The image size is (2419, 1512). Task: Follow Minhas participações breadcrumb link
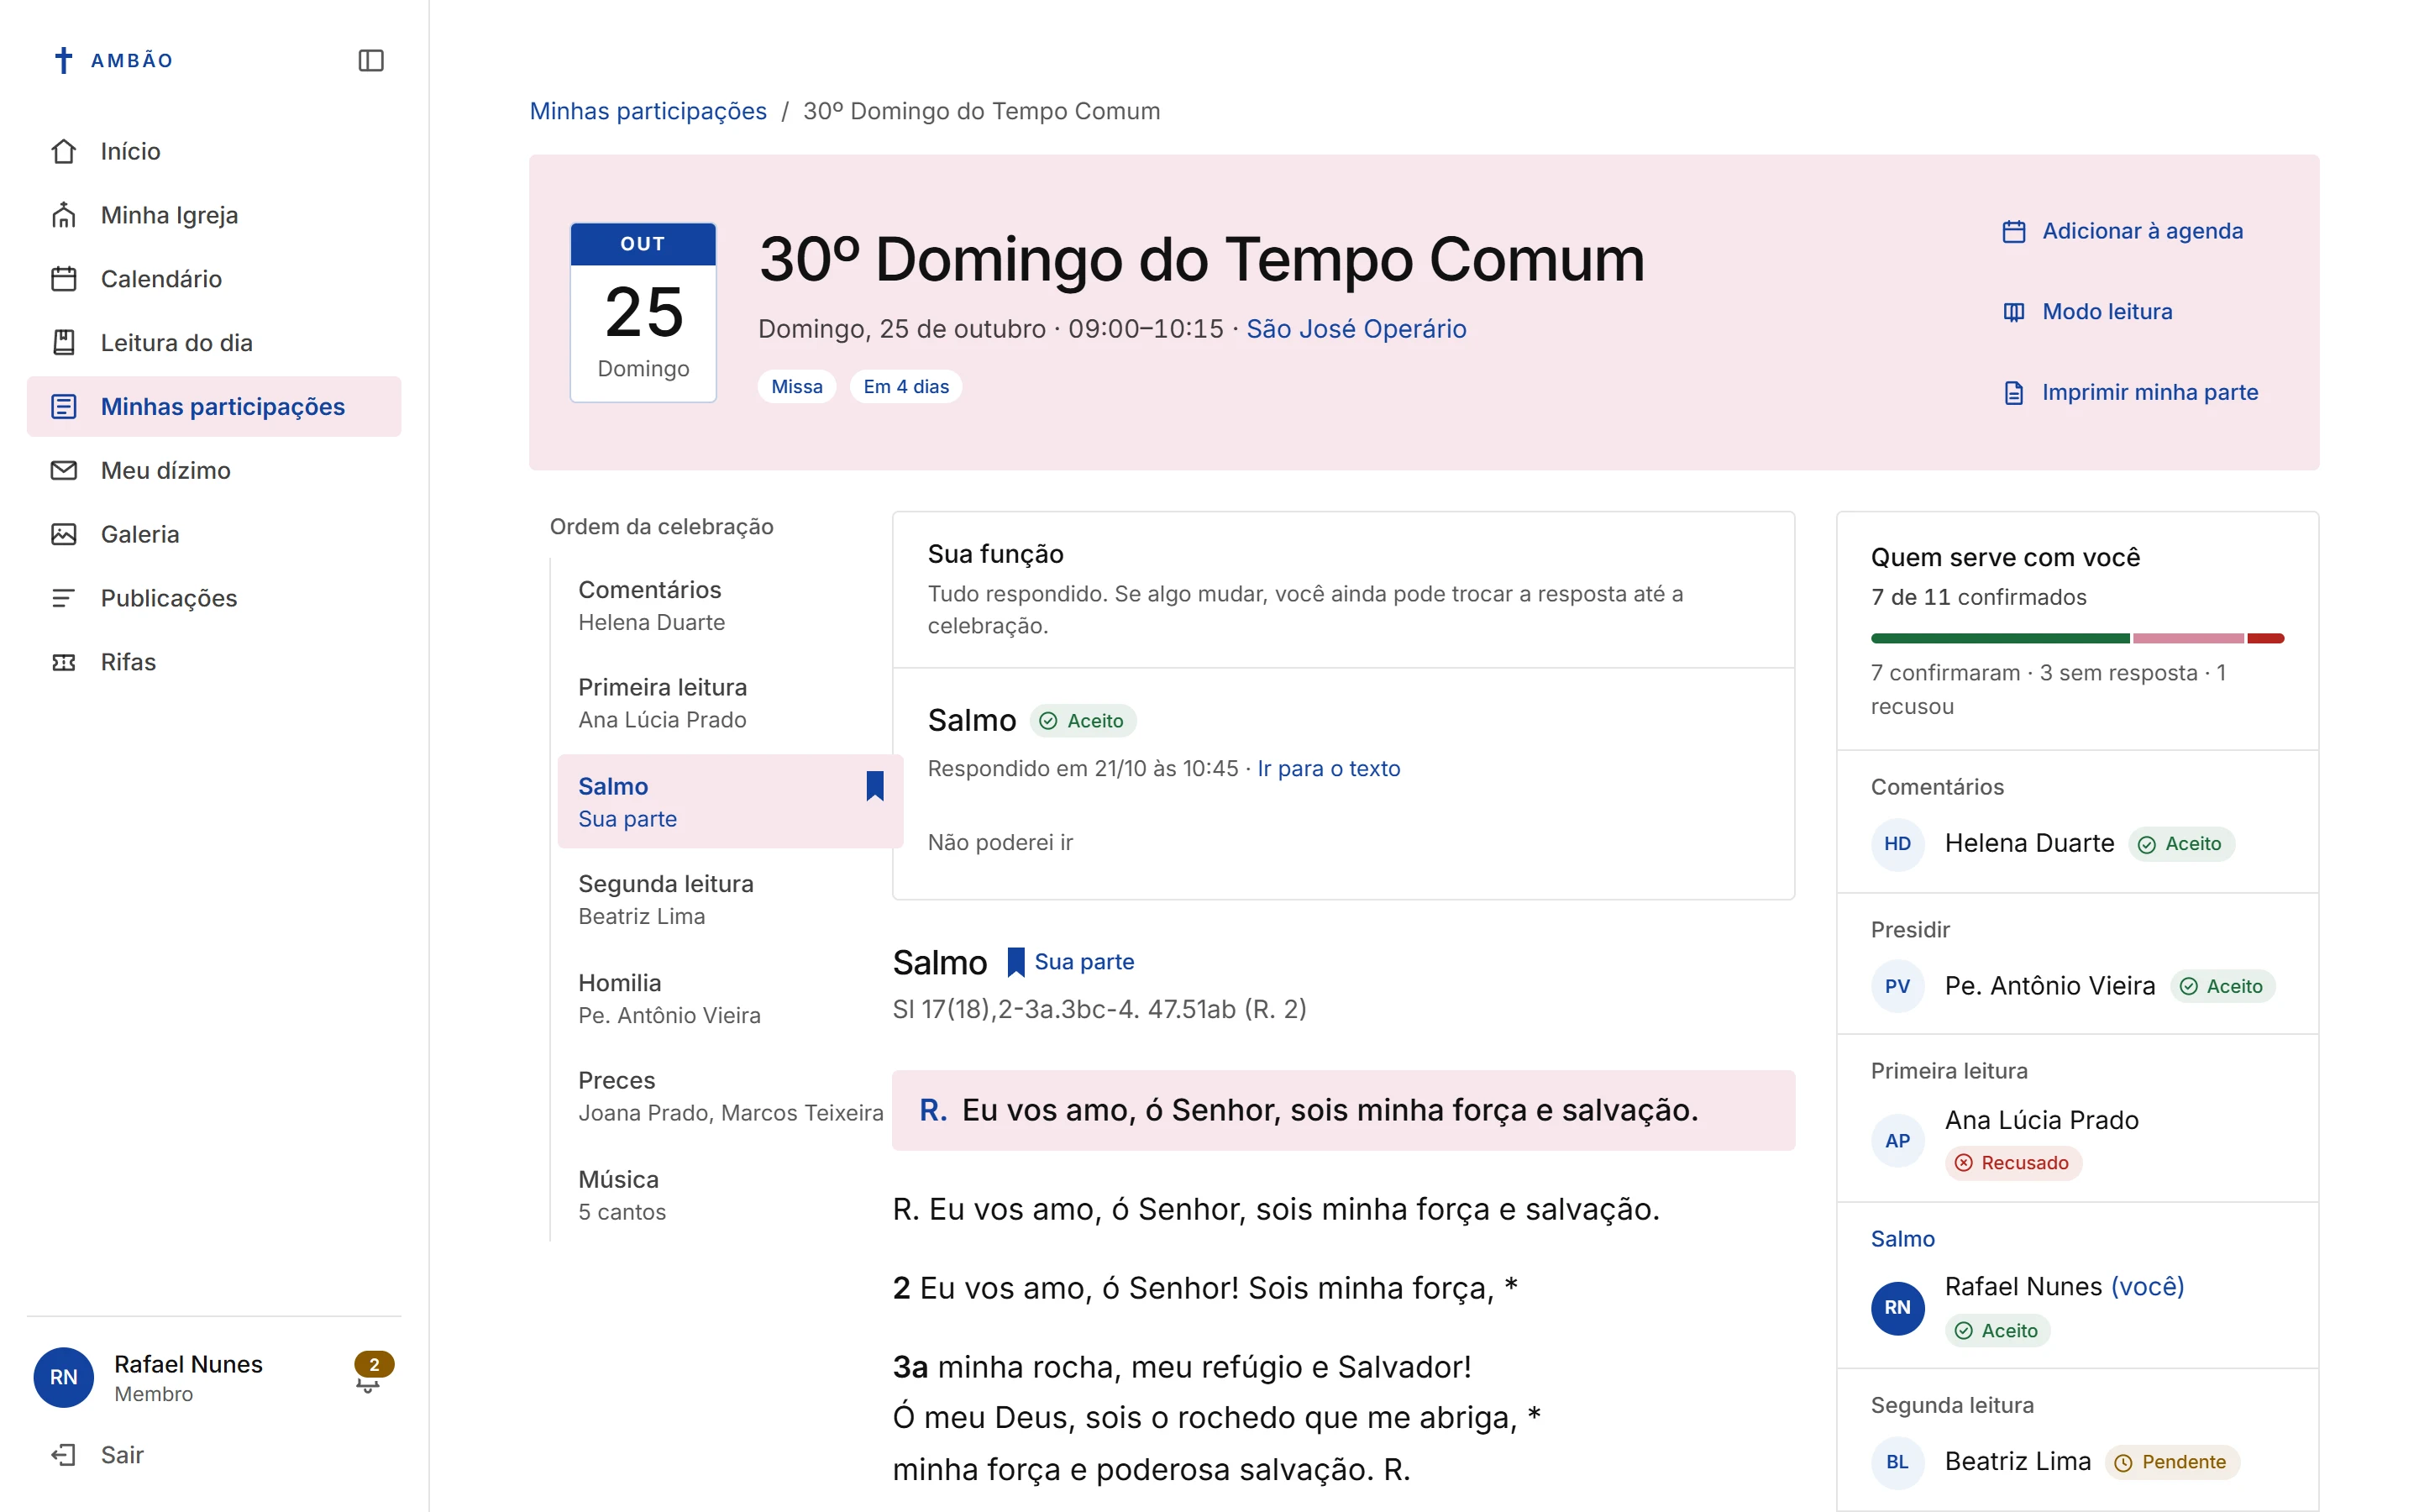648,111
